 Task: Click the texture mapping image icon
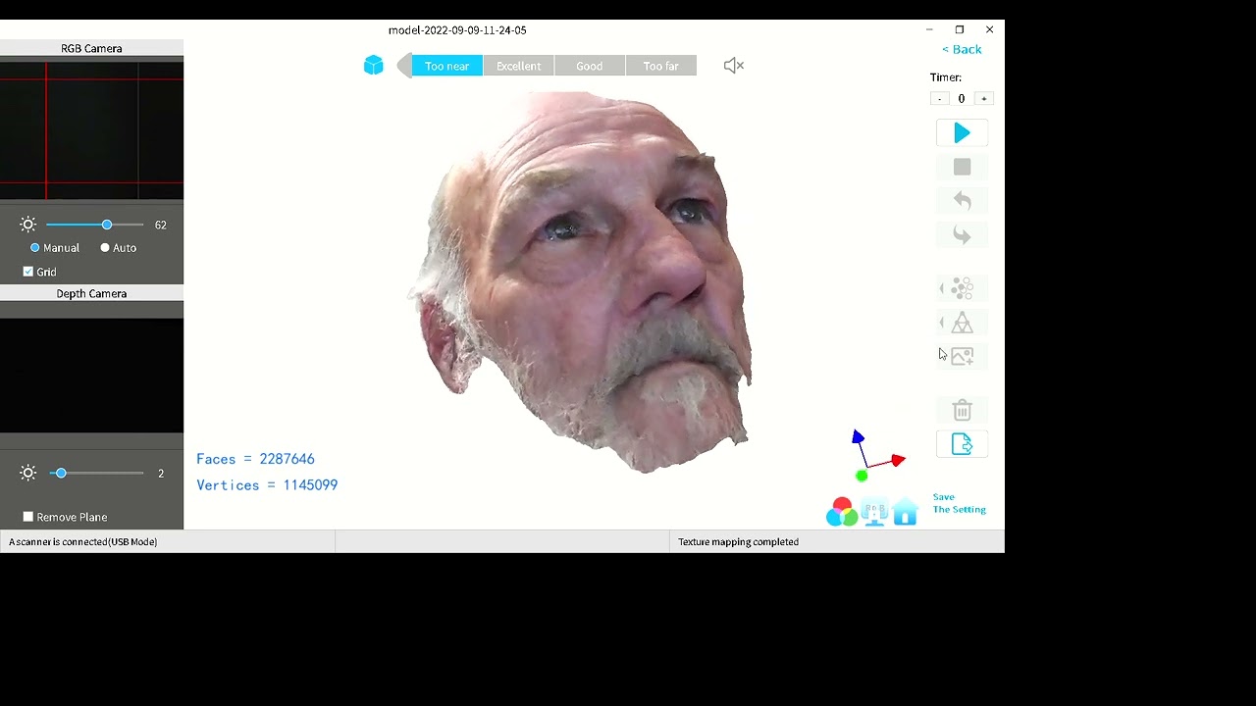963,357
